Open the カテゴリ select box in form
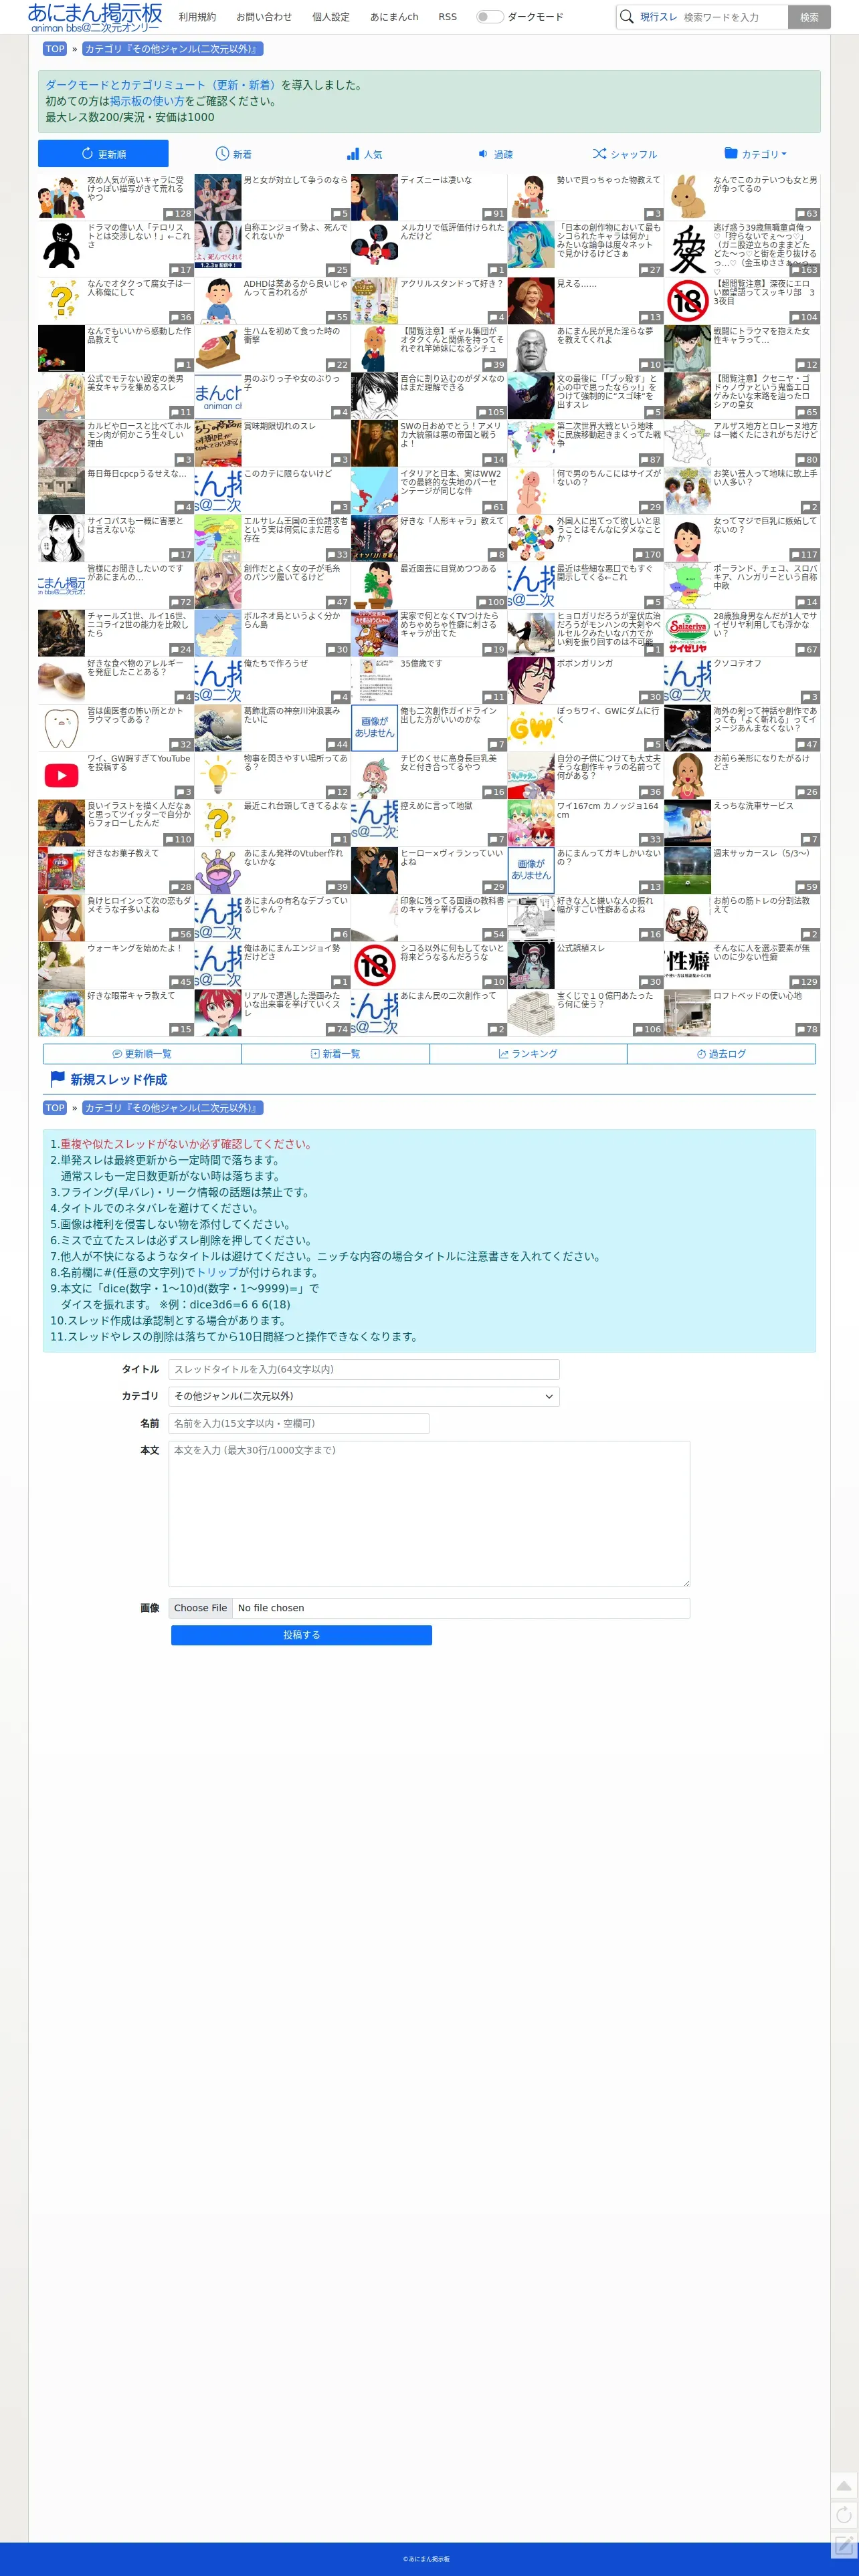This screenshot has height=2576, width=859. (365, 1396)
